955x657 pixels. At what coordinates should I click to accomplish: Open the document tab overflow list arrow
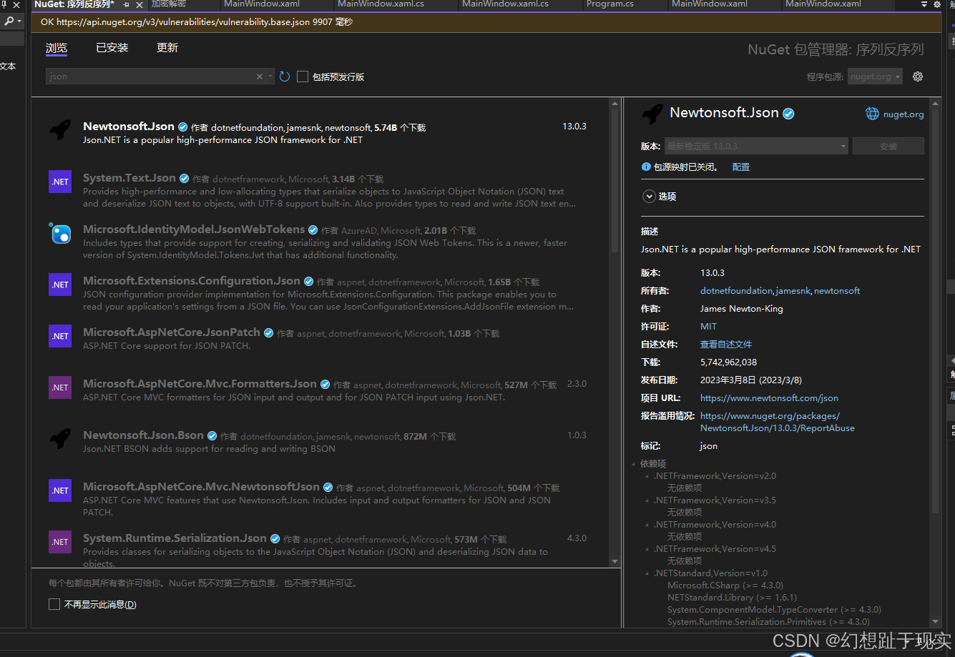click(924, 4)
